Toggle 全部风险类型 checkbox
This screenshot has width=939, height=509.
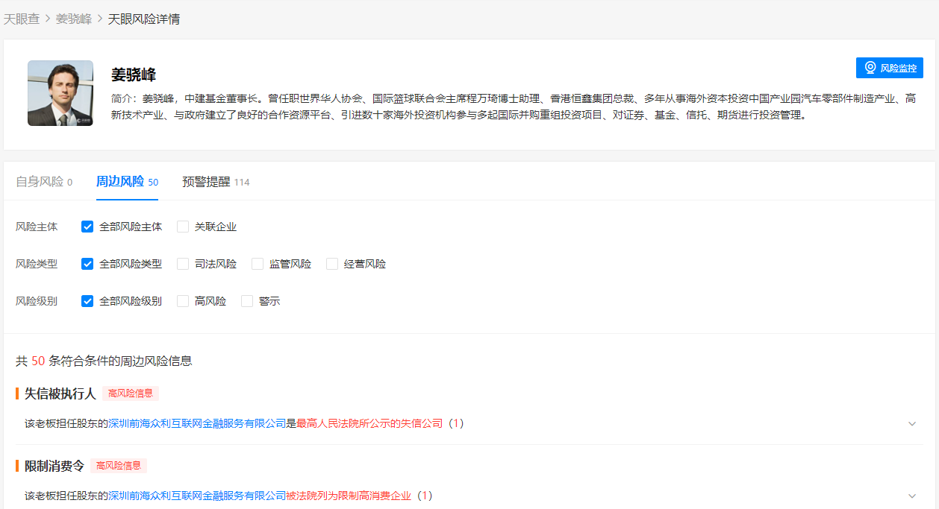[x=87, y=264]
